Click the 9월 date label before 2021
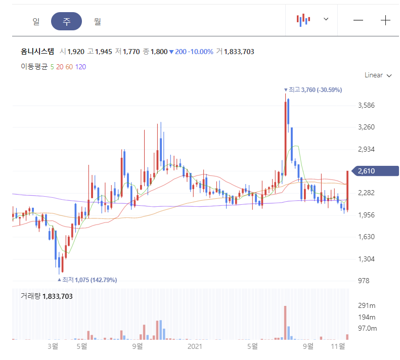The width and height of the screenshot is (400, 360). pyautogui.click(x=138, y=346)
